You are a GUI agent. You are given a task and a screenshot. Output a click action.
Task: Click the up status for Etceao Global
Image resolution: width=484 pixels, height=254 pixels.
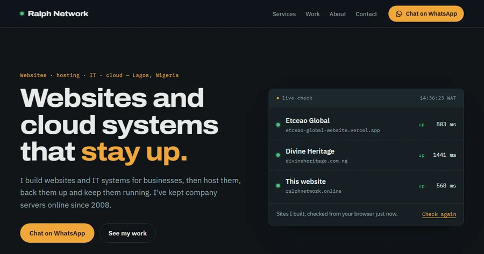421,125
